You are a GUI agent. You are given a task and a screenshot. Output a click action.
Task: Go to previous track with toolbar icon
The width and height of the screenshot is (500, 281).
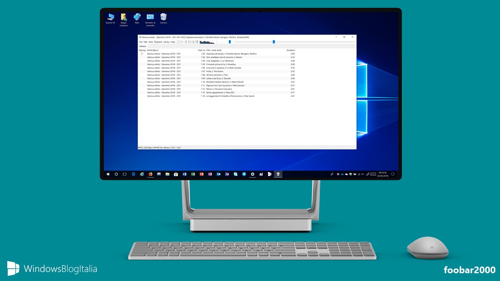[189, 42]
